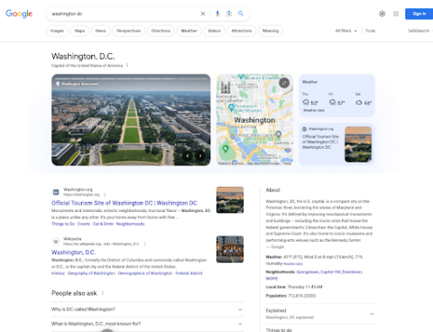The width and height of the screenshot is (433, 332).
Task: Expand What is Washington, D.C. most known for
Action: pos(147,324)
